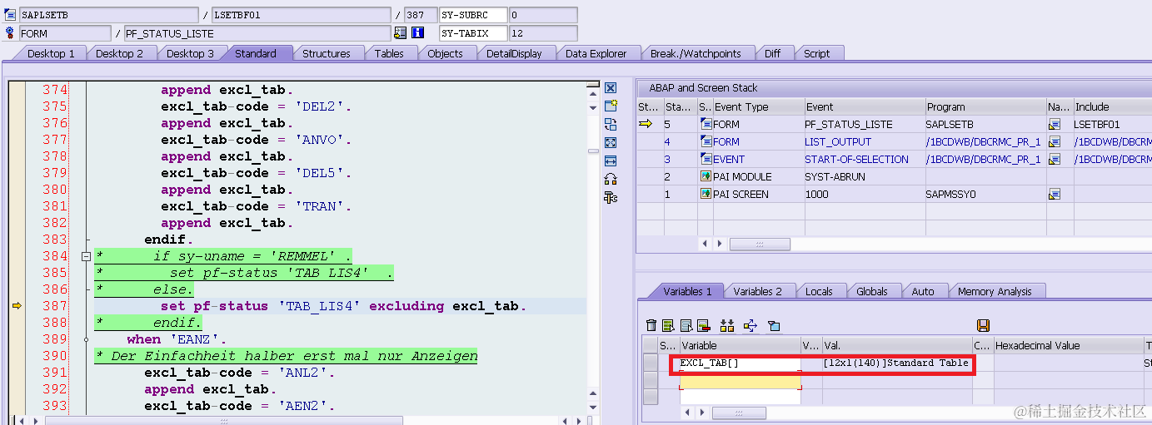The height and width of the screenshot is (425, 1152).
Task: Switch to Desktop 1 tab
Action: pos(51,53)
